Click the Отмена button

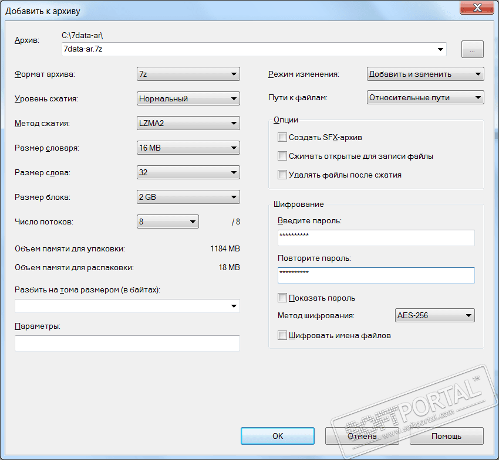(362, 436)
